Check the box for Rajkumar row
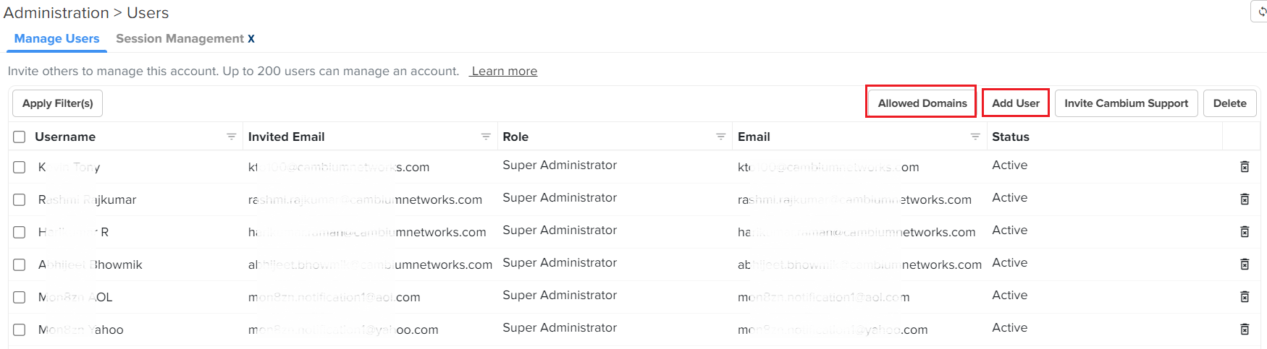The image size is (1267, 349). click(20, 199)
